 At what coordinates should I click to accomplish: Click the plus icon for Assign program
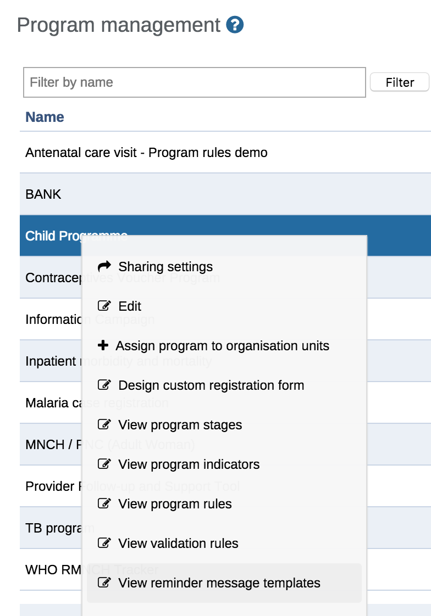click(x=103, y=346)
